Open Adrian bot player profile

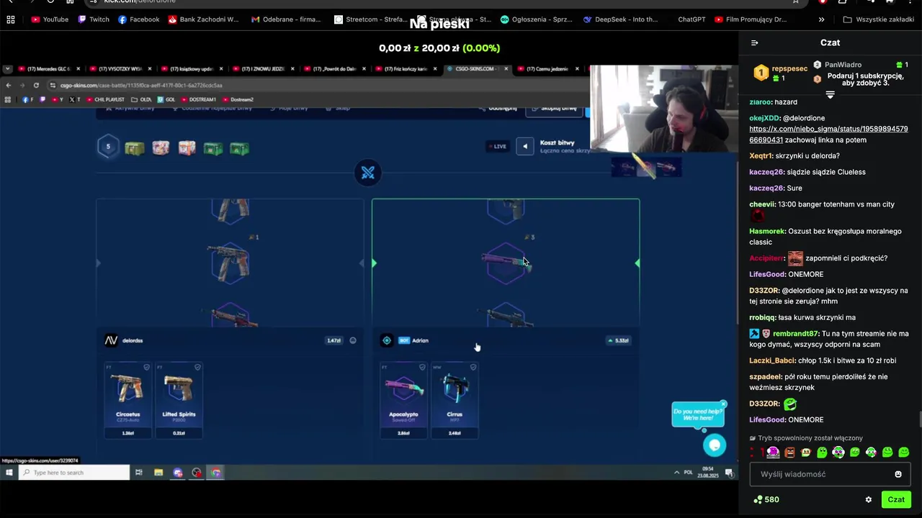tap(405, 340)
